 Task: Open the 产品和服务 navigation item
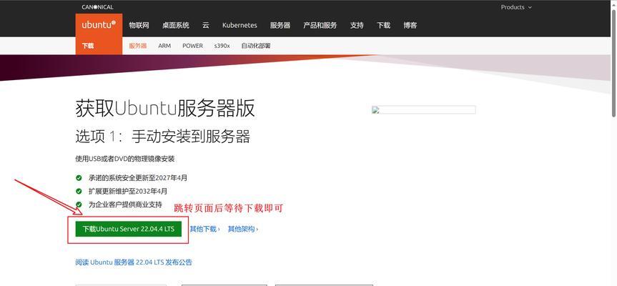point(320,25)
